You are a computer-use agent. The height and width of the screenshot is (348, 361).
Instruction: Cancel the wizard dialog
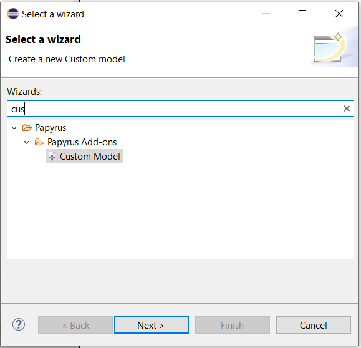(x=314, y=325)
